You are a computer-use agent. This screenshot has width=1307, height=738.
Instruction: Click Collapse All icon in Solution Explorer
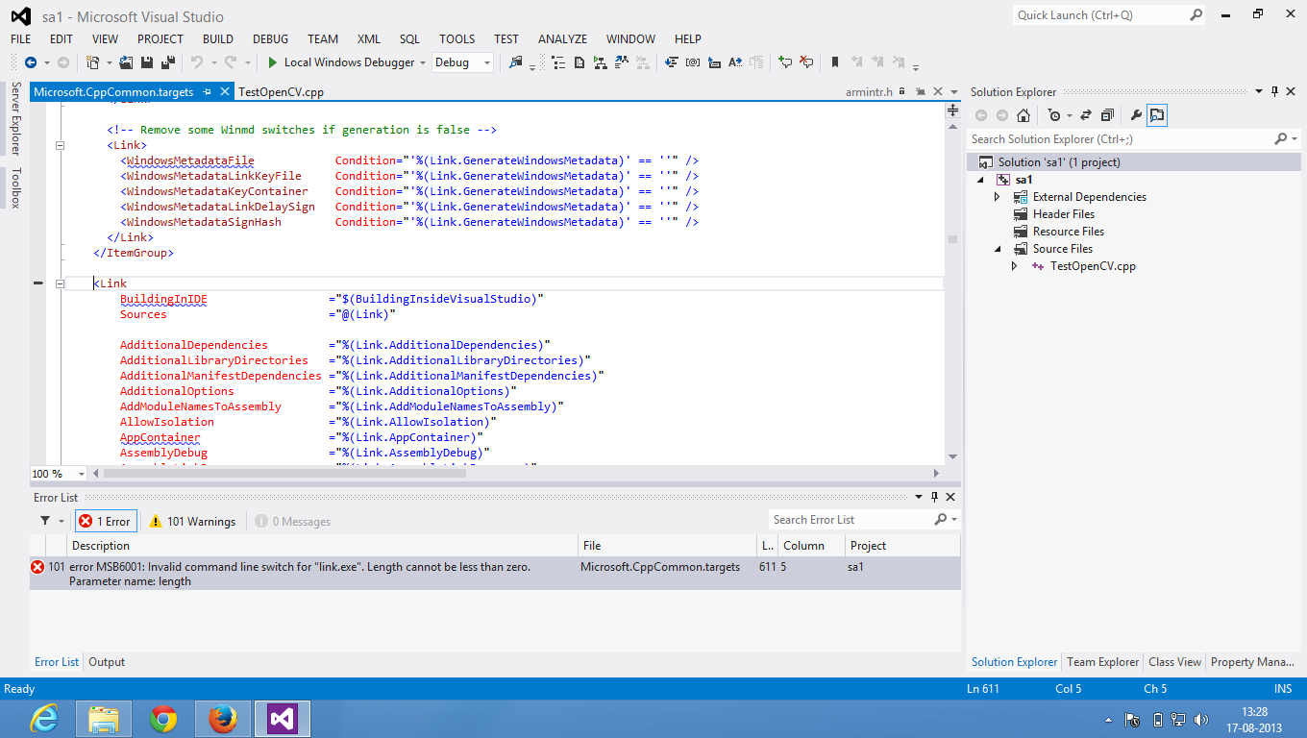pos(1107,115)
